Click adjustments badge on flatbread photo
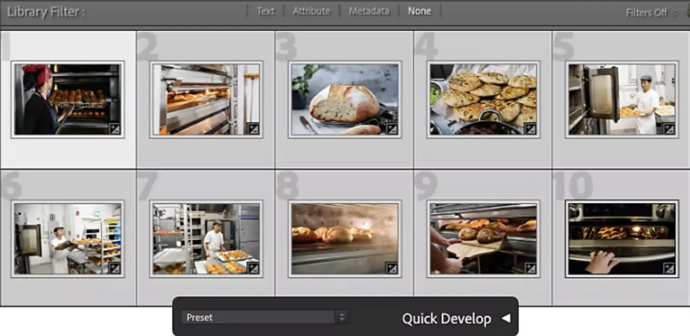This screenshot has height=336, width=690. click(x=530, y=129)
